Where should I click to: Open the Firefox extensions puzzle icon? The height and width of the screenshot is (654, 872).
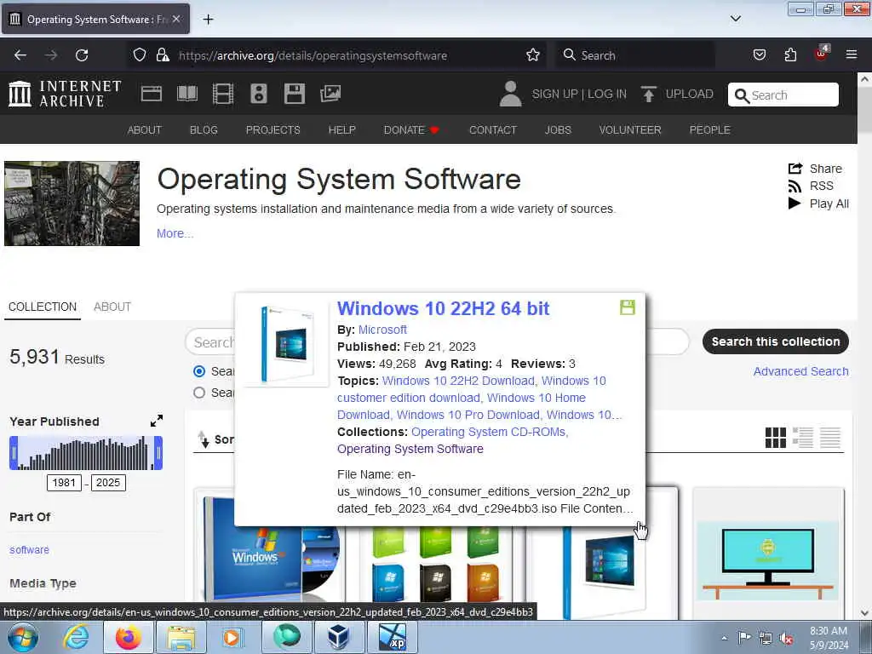coord(790,55)
